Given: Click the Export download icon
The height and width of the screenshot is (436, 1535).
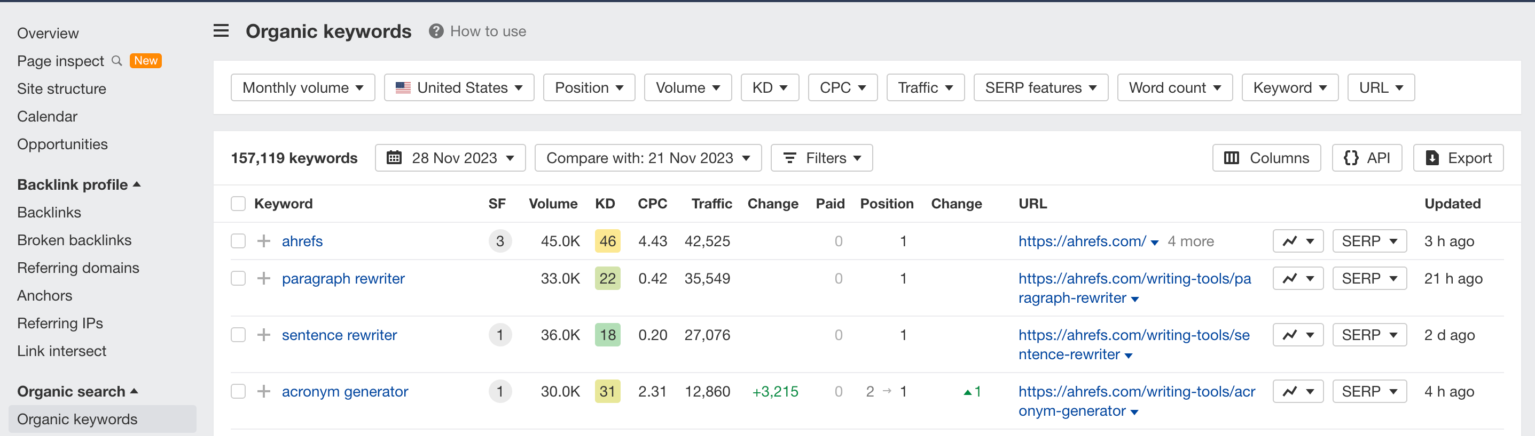Looking at the screenshot, I should (1432, 158).
